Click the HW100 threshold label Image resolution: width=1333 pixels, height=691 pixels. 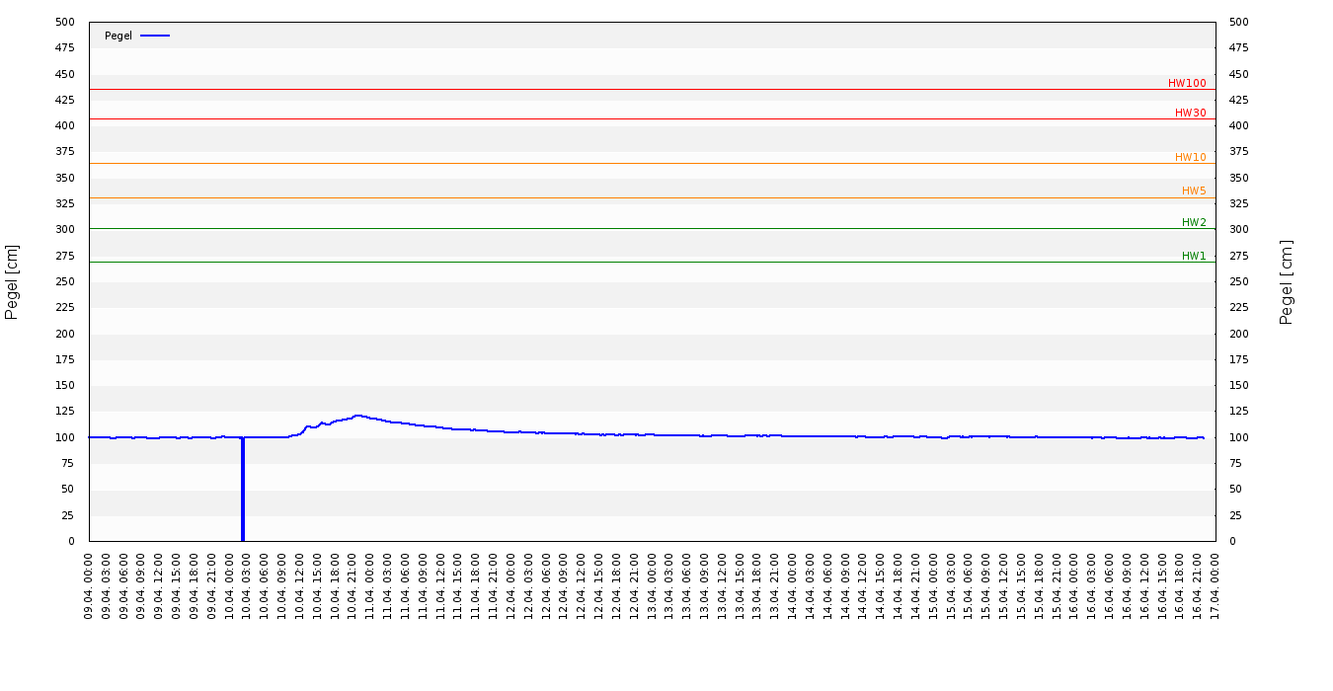1187,84
